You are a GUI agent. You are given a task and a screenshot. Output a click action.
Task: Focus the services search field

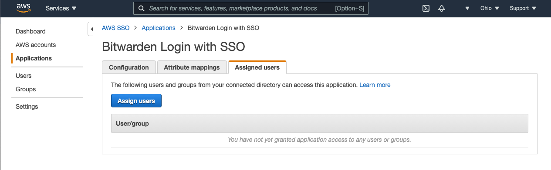click(x=251, y=8)
